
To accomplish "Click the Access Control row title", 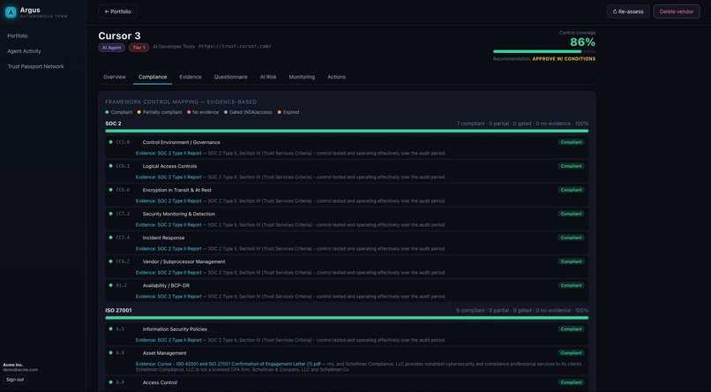I will click(x=160, y=382).
